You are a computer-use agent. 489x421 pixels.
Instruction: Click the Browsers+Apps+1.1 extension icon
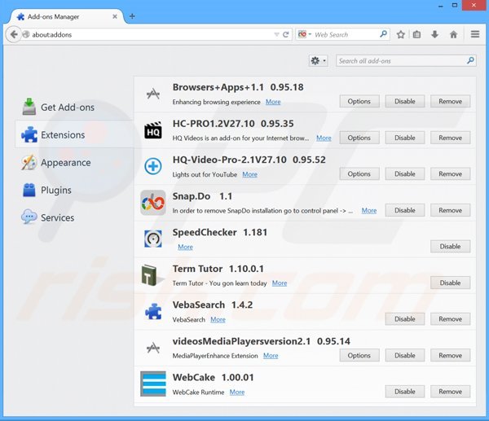pos(153,94)
